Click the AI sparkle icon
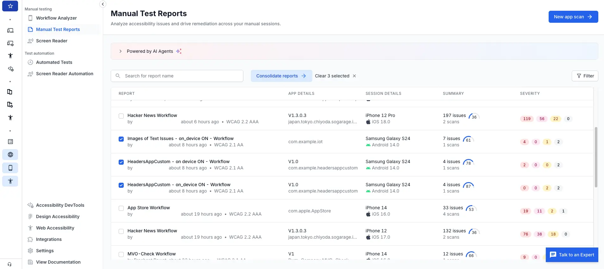Screen dimensions: 604x269 coord(179,51)
